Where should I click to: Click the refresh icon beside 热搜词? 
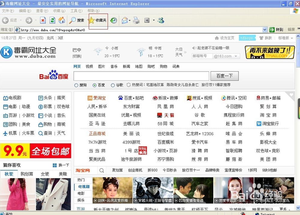(x=129, y=85)
